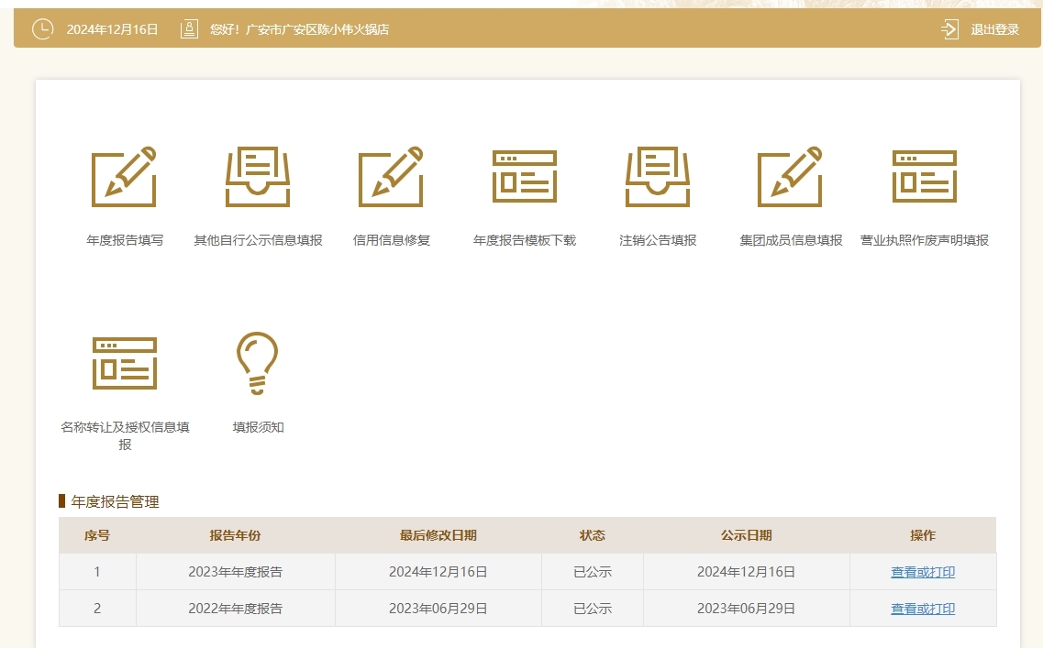Click the user profile icon in header
Viewport: 1043px width, 648px height.
tap(189, 29)
